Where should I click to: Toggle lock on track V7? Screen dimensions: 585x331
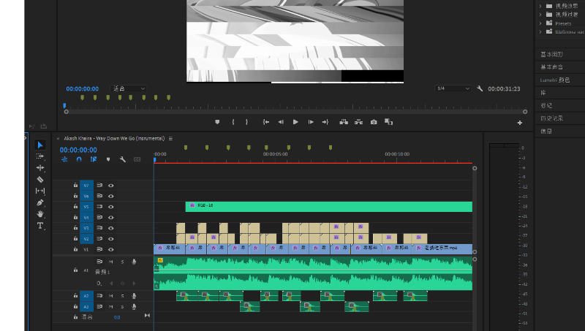[75, 186]
